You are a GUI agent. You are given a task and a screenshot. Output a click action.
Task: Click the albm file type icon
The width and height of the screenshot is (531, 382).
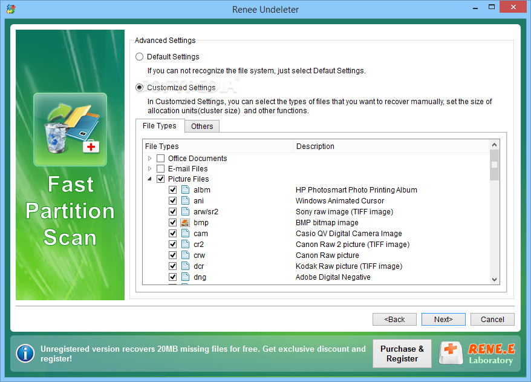185,189
